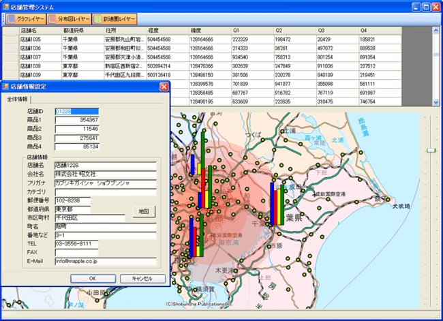Click the Q1 column header
Image resolution: width=443 pixels, height=321 pixels.
251,31
